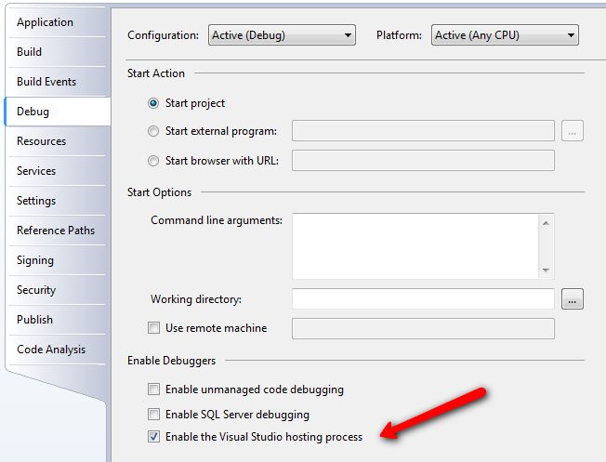Switch to the Build tab
Viewport: 606px width, 462px height.
pyautogui.click(x=30, y=52)
